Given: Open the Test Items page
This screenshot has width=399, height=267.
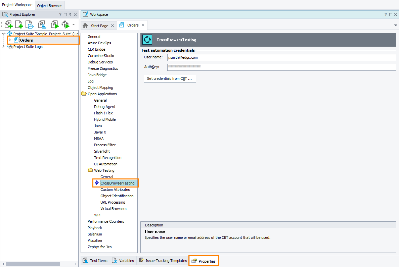Looking at the screenshot, I should click(x=95, y=260).
